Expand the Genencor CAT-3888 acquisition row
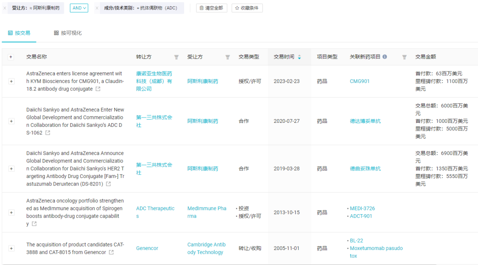The height and width of the screenshot is (265, 478). tap(11, 248)
